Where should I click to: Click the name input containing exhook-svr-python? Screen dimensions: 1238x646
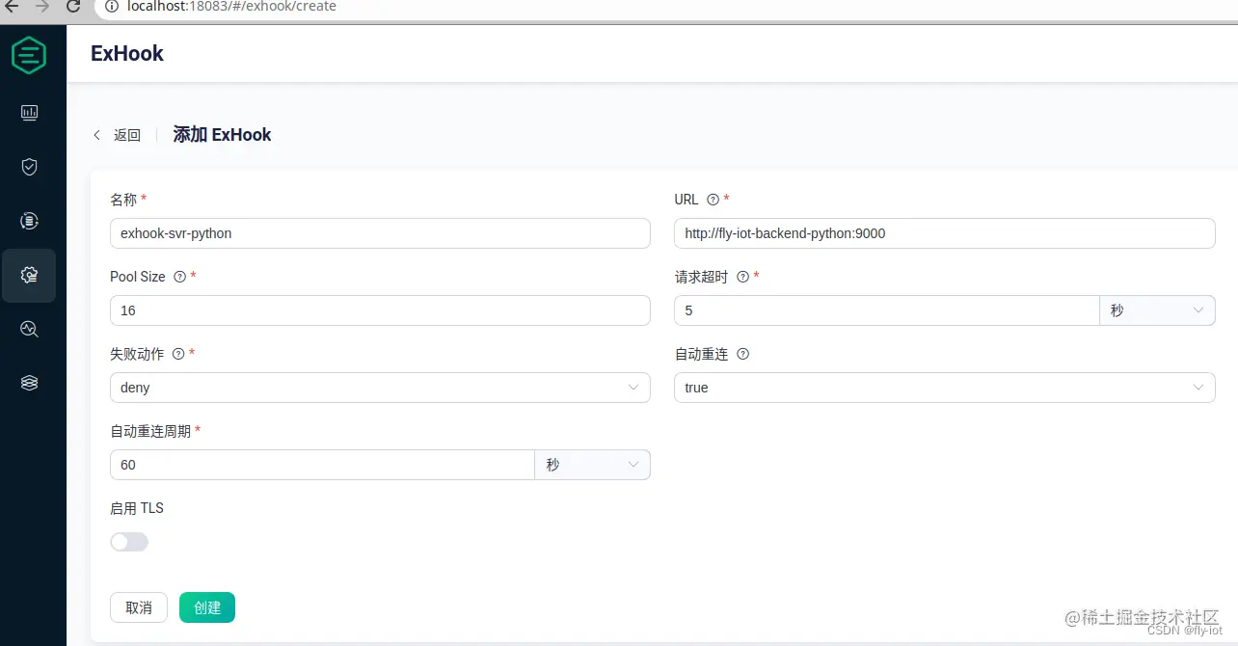pyautogui.click(x=380, y=233)
